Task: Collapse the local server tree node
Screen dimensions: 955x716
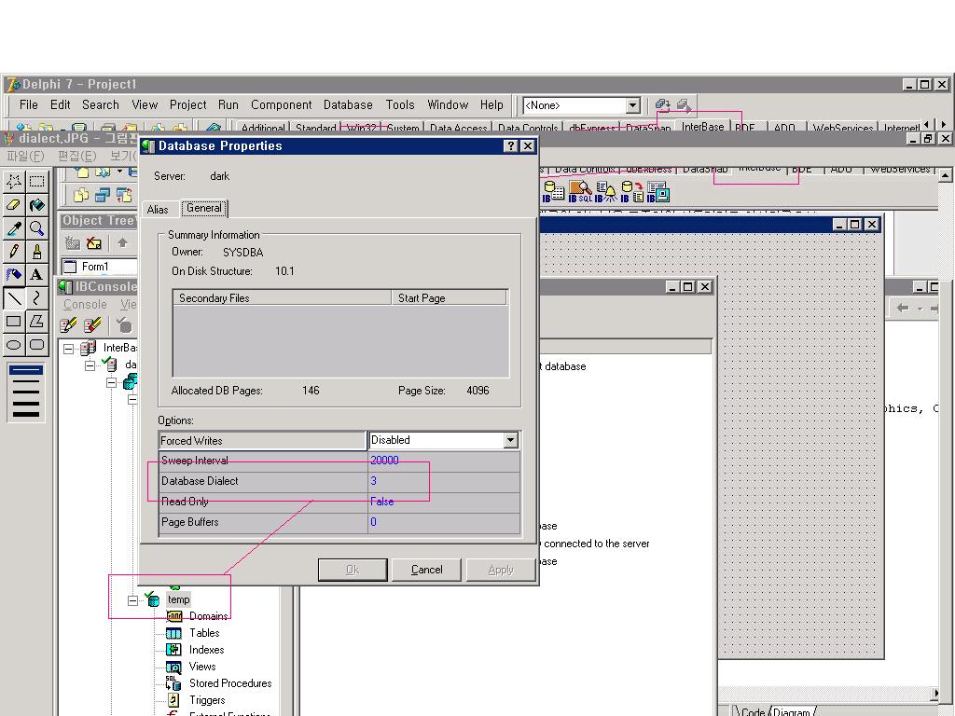Action: (90, 365)
